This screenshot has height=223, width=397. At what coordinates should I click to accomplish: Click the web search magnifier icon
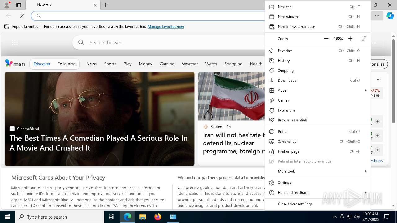81,42
